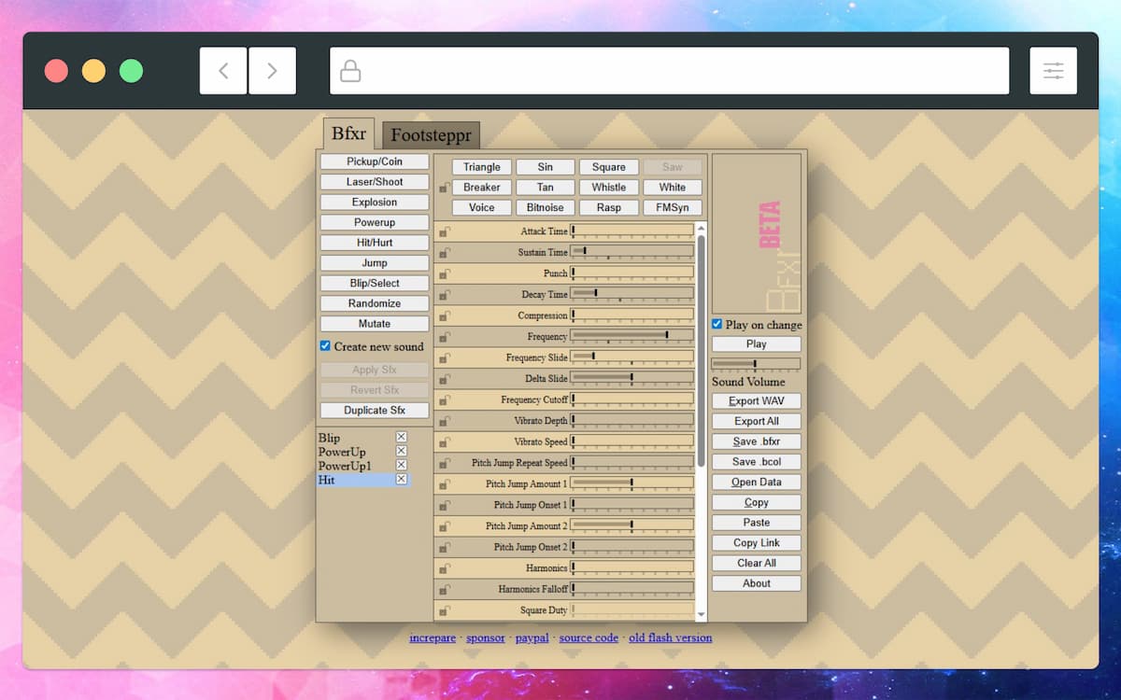The image size is (1121, 700).
Task: Adjust the Decay Time slider
Action: click(x=632, y=293)
